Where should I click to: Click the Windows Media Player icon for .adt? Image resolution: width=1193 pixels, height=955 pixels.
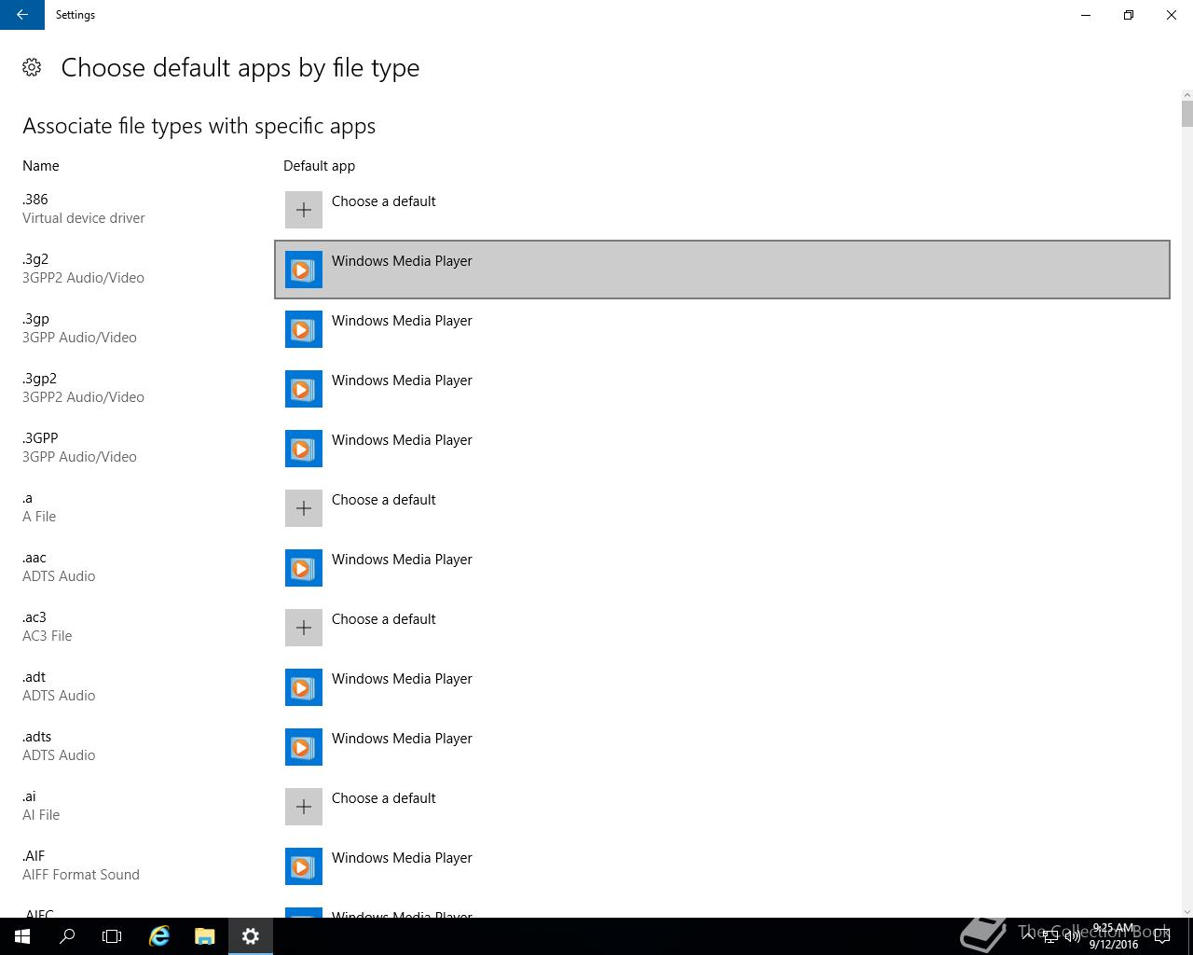pos(304,687)
